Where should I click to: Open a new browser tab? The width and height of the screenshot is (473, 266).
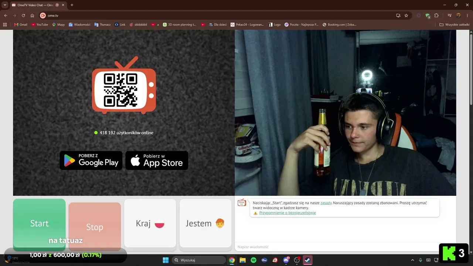pos(72,5)
